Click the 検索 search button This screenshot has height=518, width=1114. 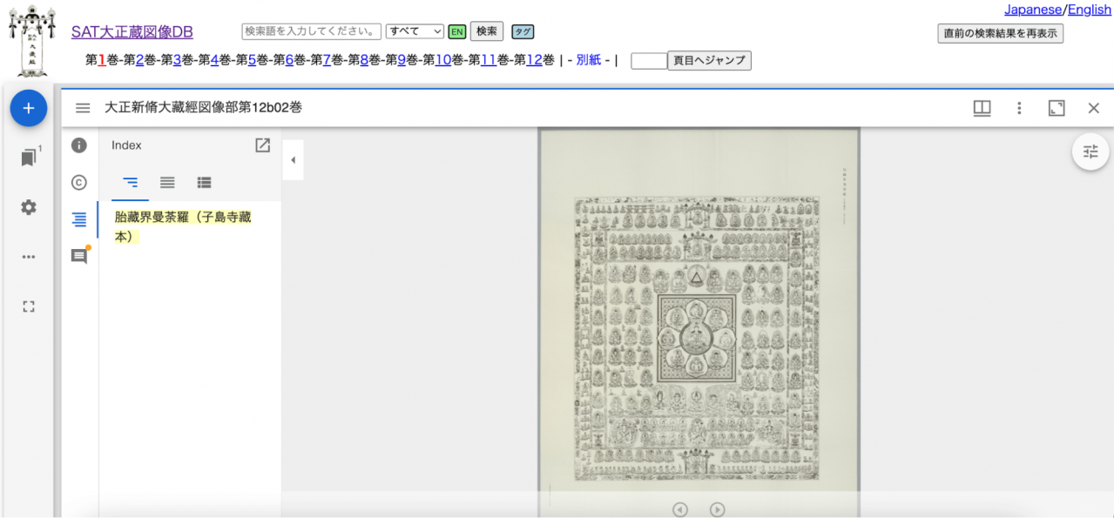(x=487, y=31)
